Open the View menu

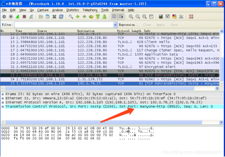click(x=23, y=10)
